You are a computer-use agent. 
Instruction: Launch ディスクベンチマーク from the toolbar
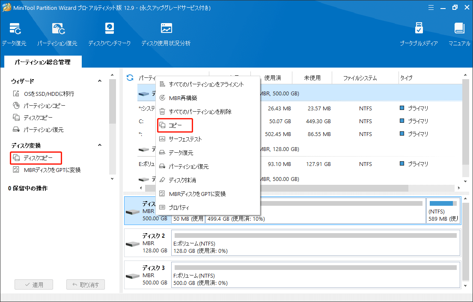coord(110,33)
